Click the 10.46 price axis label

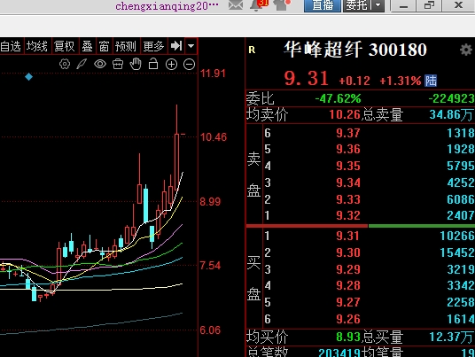tap(214, 137)
